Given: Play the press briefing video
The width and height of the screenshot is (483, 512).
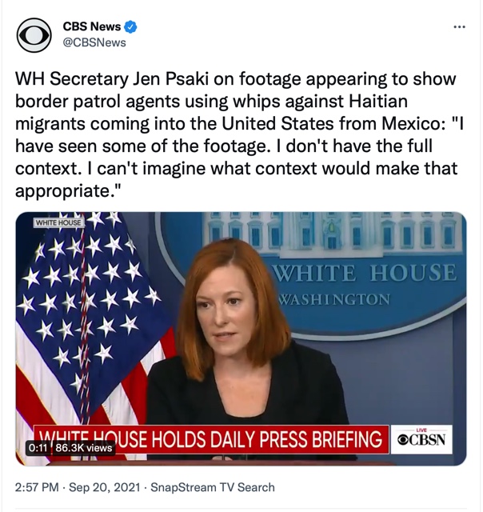Looking at the screenshot, I should [x=241, y=338].
